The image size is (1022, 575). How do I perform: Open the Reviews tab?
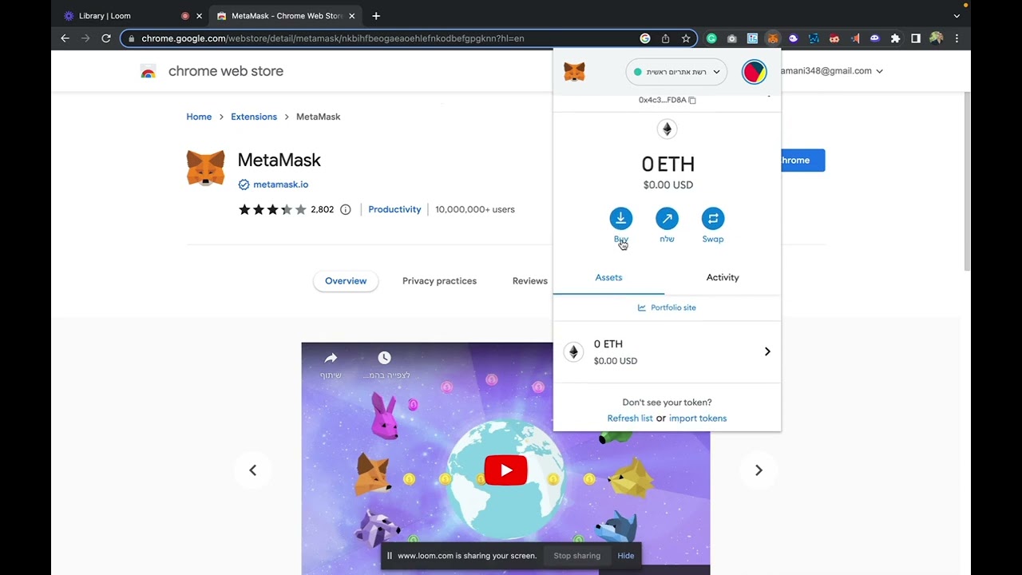(x=529, y=281)
